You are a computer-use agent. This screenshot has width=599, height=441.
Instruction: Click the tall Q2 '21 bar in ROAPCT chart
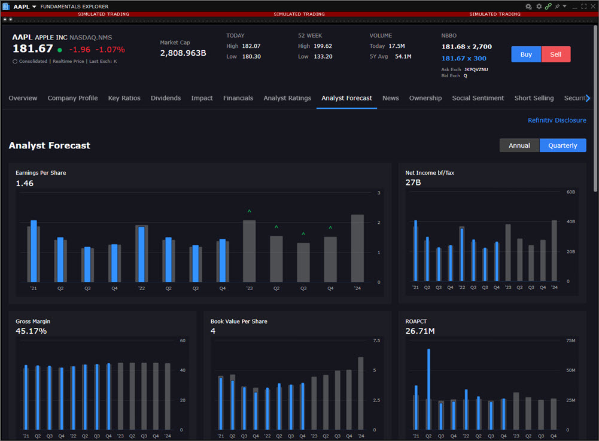428,389
